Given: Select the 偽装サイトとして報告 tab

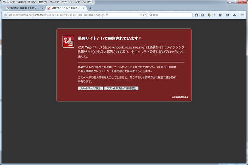Looking at the screenshot, I should point(66,8).
